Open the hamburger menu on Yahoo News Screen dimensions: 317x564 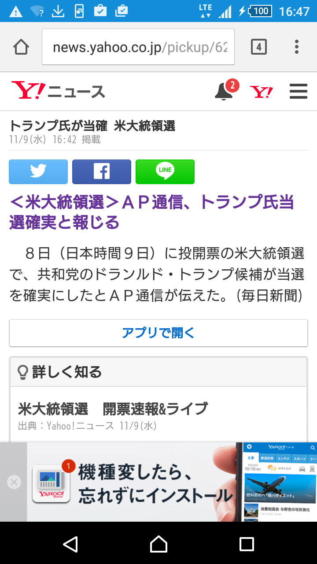coord(299,92)
